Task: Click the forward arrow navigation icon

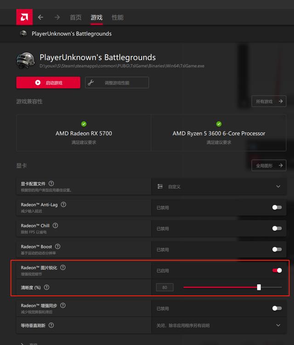Action: tap(57, 17)
